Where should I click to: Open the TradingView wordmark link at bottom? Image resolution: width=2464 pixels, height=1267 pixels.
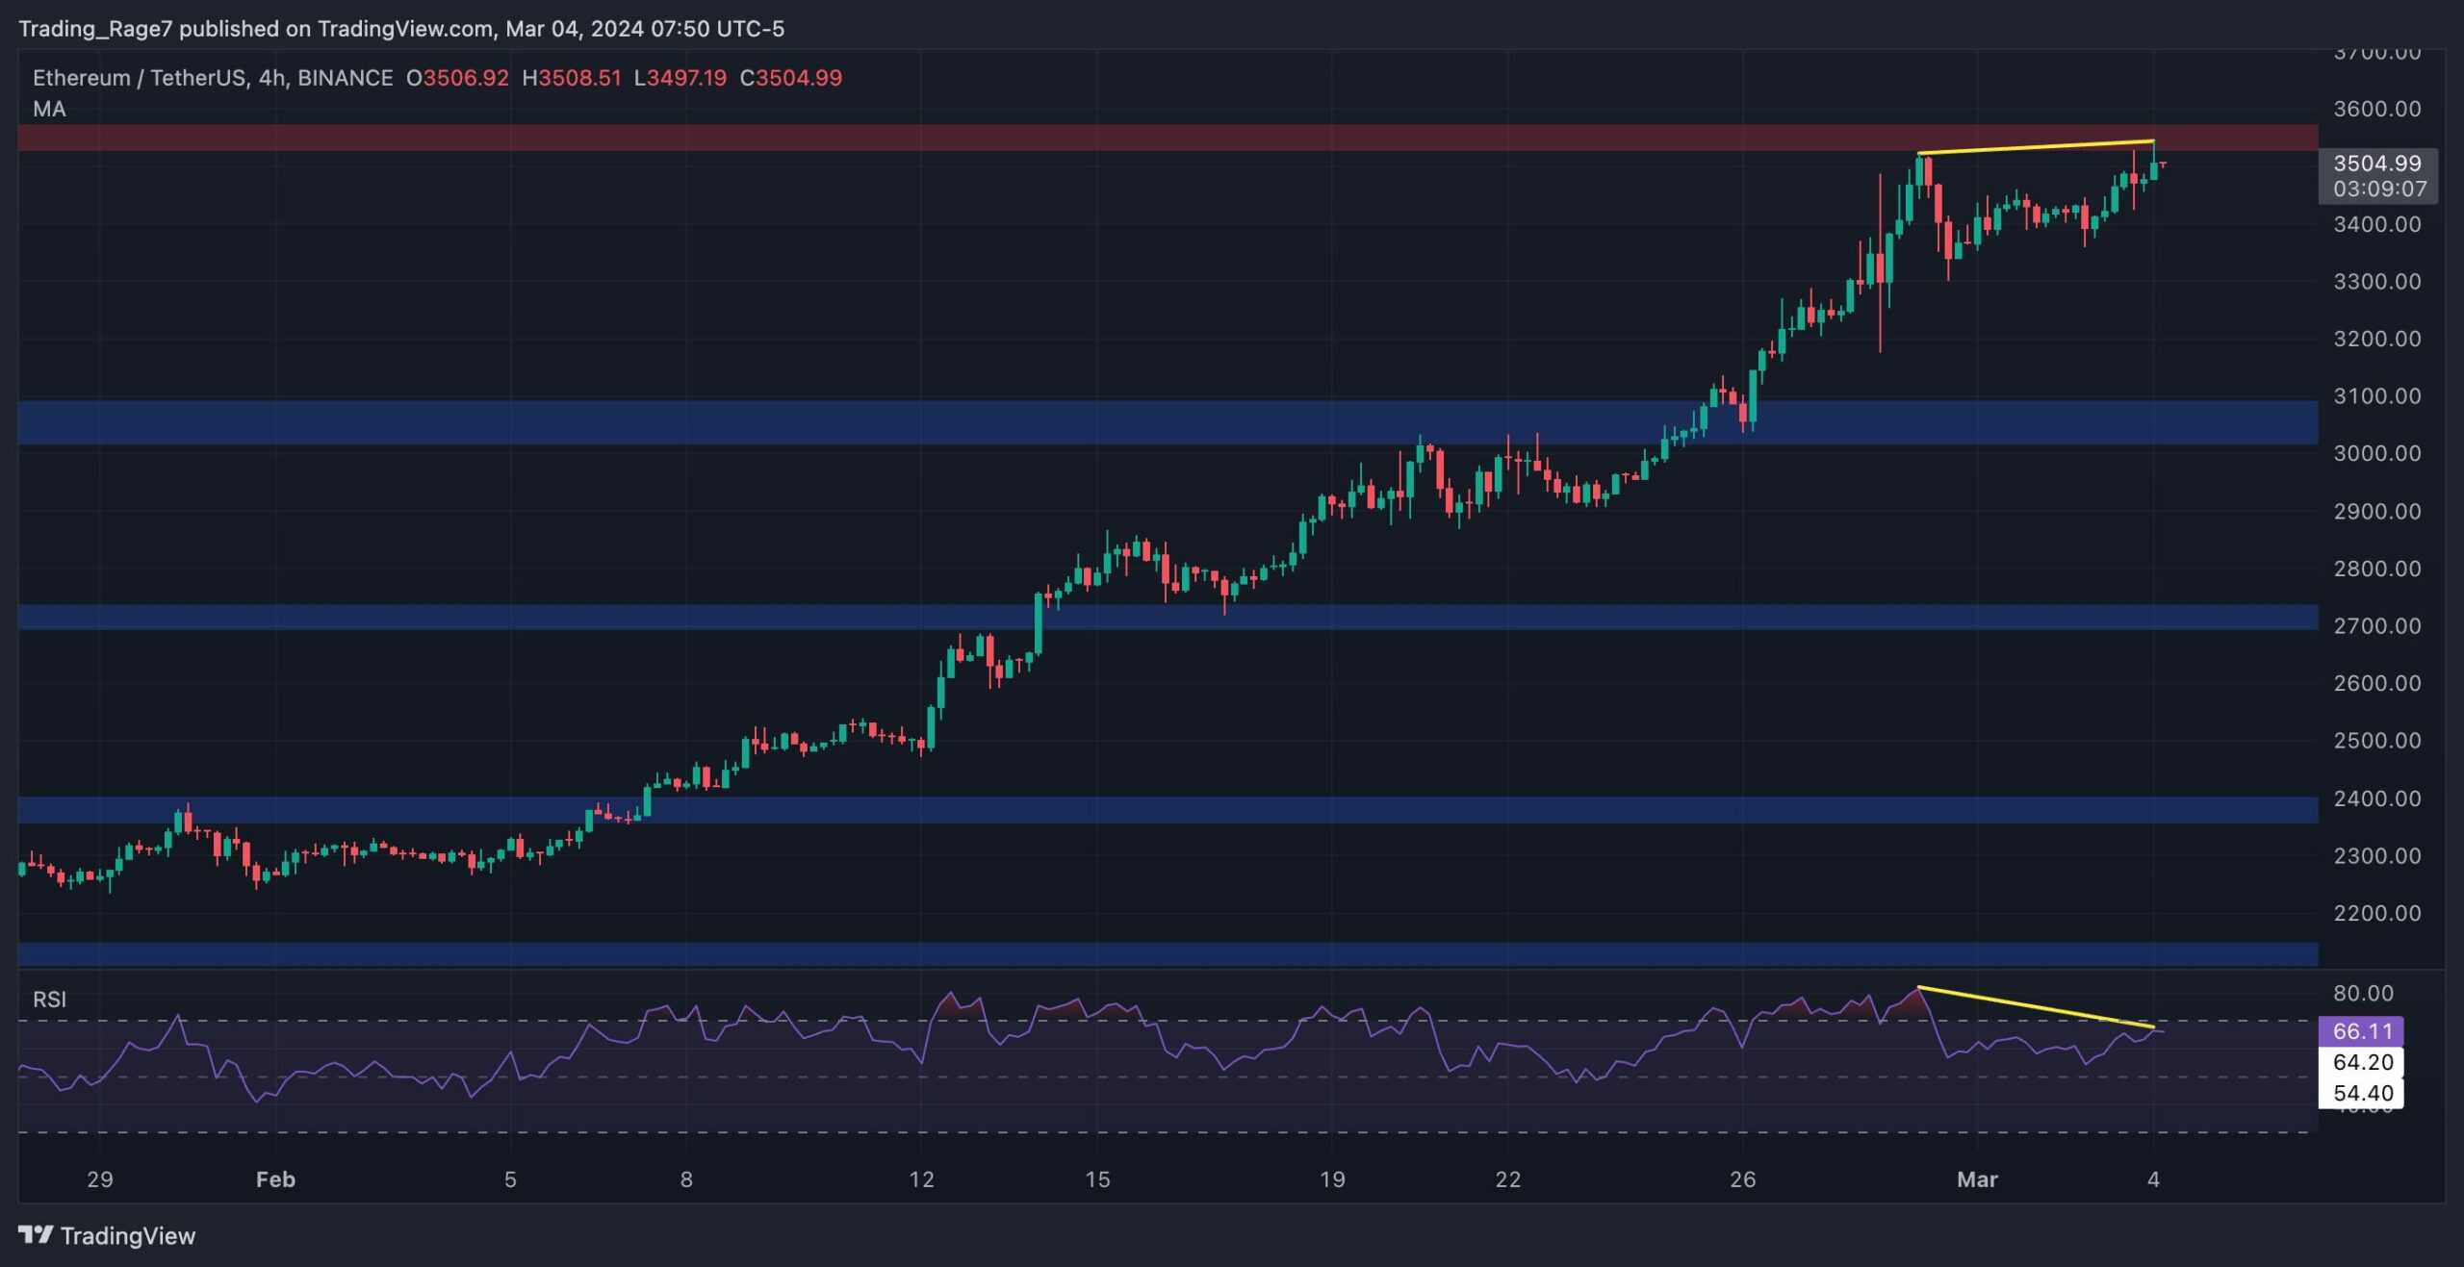tap(127, 1236)
